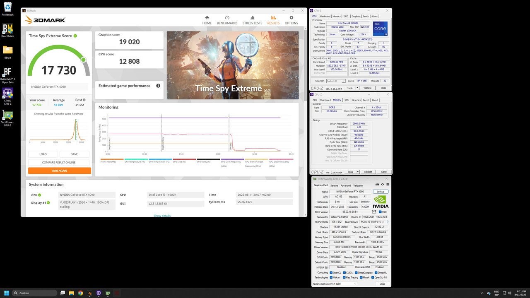This screenshot has height=298, width=530.
Task: Click the score gauge indicator knob
Action: [x=83, y=60]
